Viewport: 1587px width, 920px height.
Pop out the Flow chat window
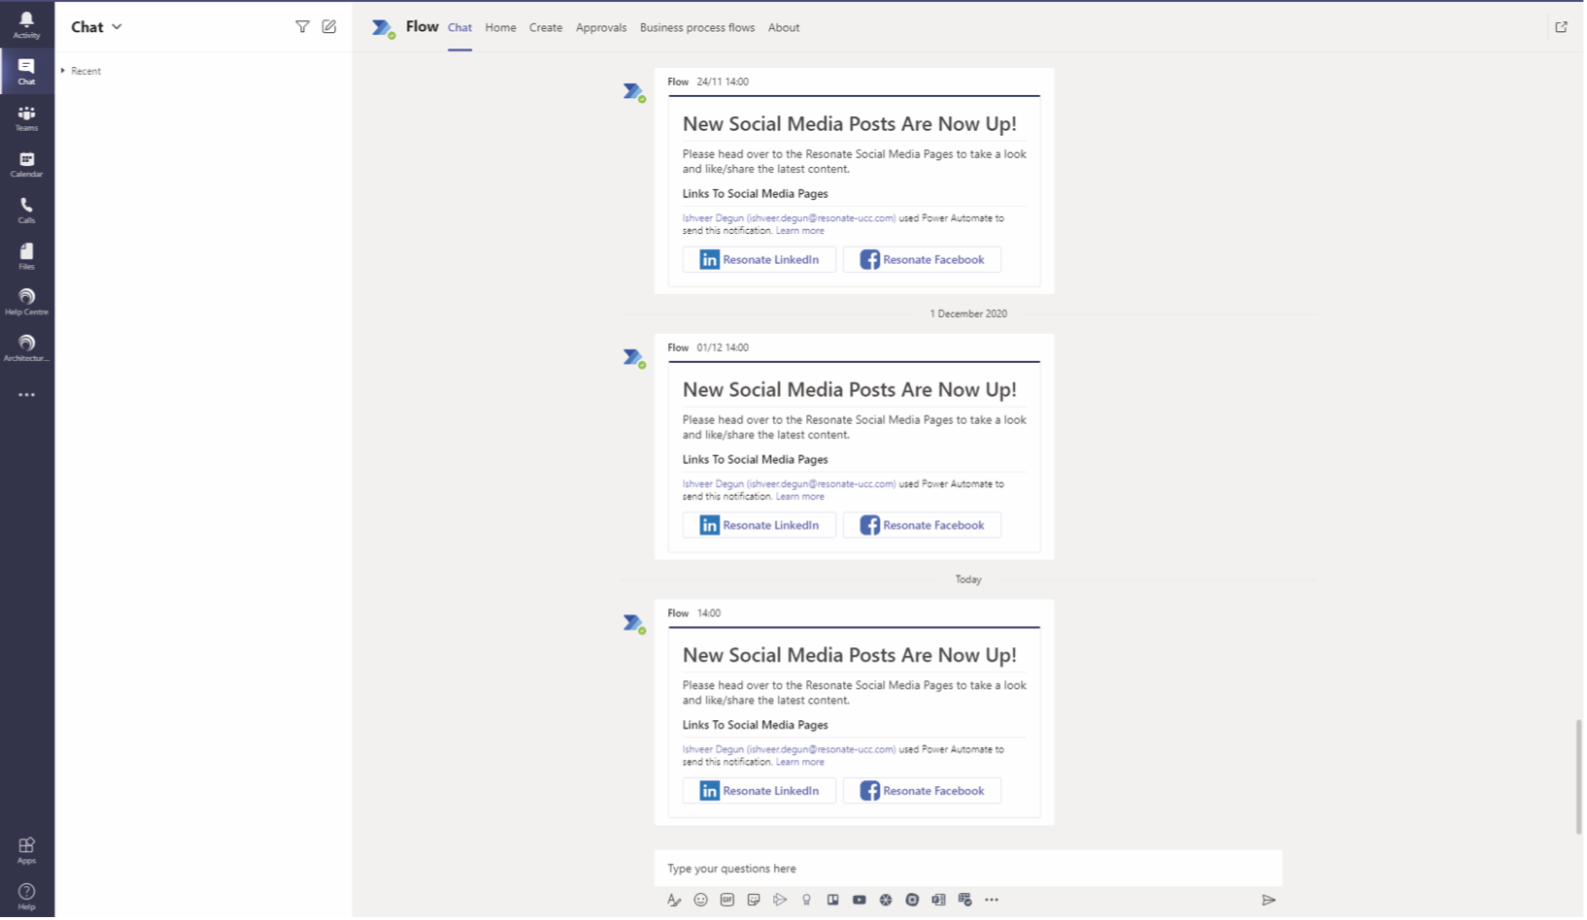click(1561, 27)
